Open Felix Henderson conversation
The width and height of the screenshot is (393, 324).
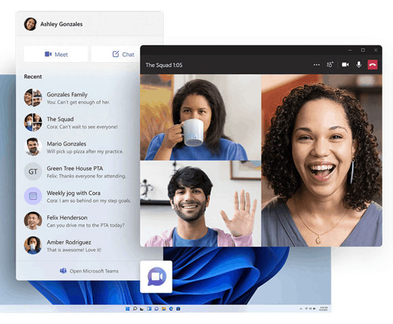[78, 221]
